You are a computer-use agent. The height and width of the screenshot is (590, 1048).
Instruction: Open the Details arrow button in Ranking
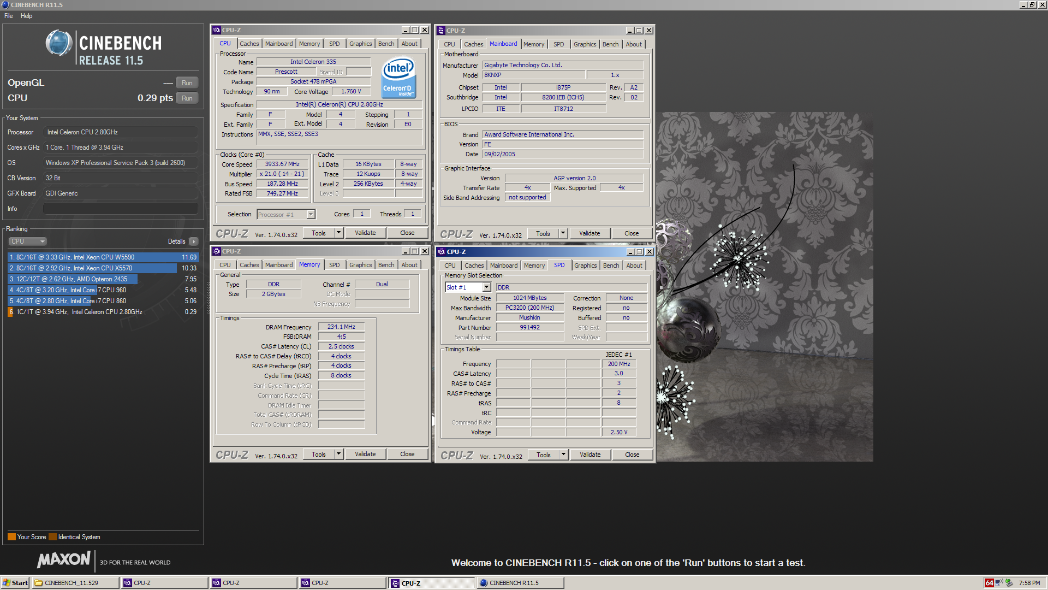point(194,241)
